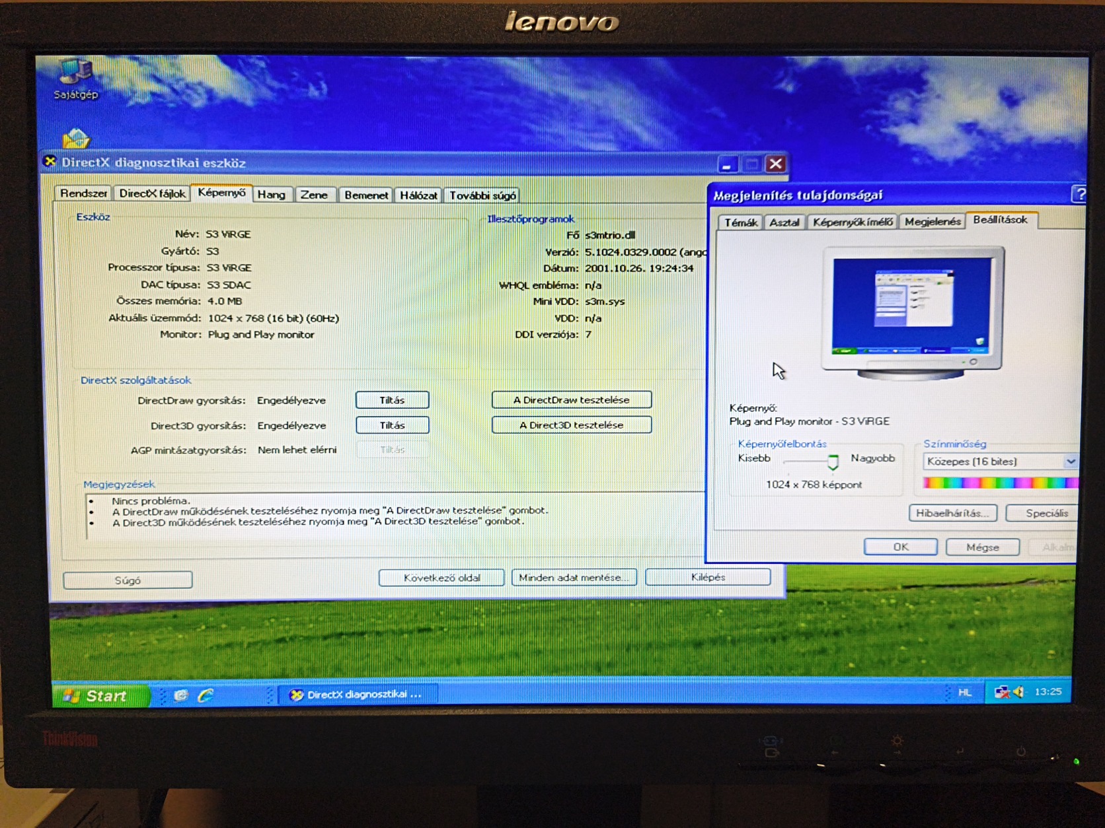Click the network connection tray icon
The width and height of the screenshot is (1105, 828).
click(1002, 692)
